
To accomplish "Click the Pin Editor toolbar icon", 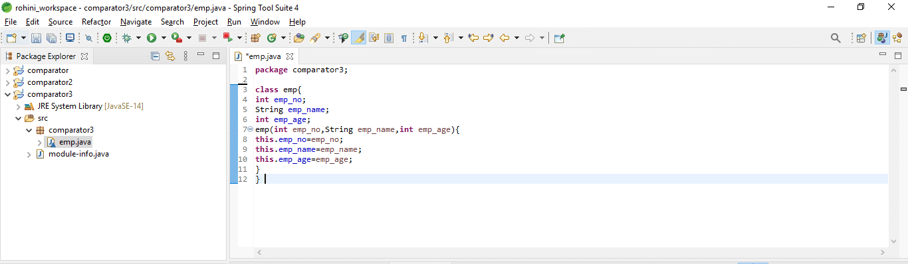I will (559, 38).
